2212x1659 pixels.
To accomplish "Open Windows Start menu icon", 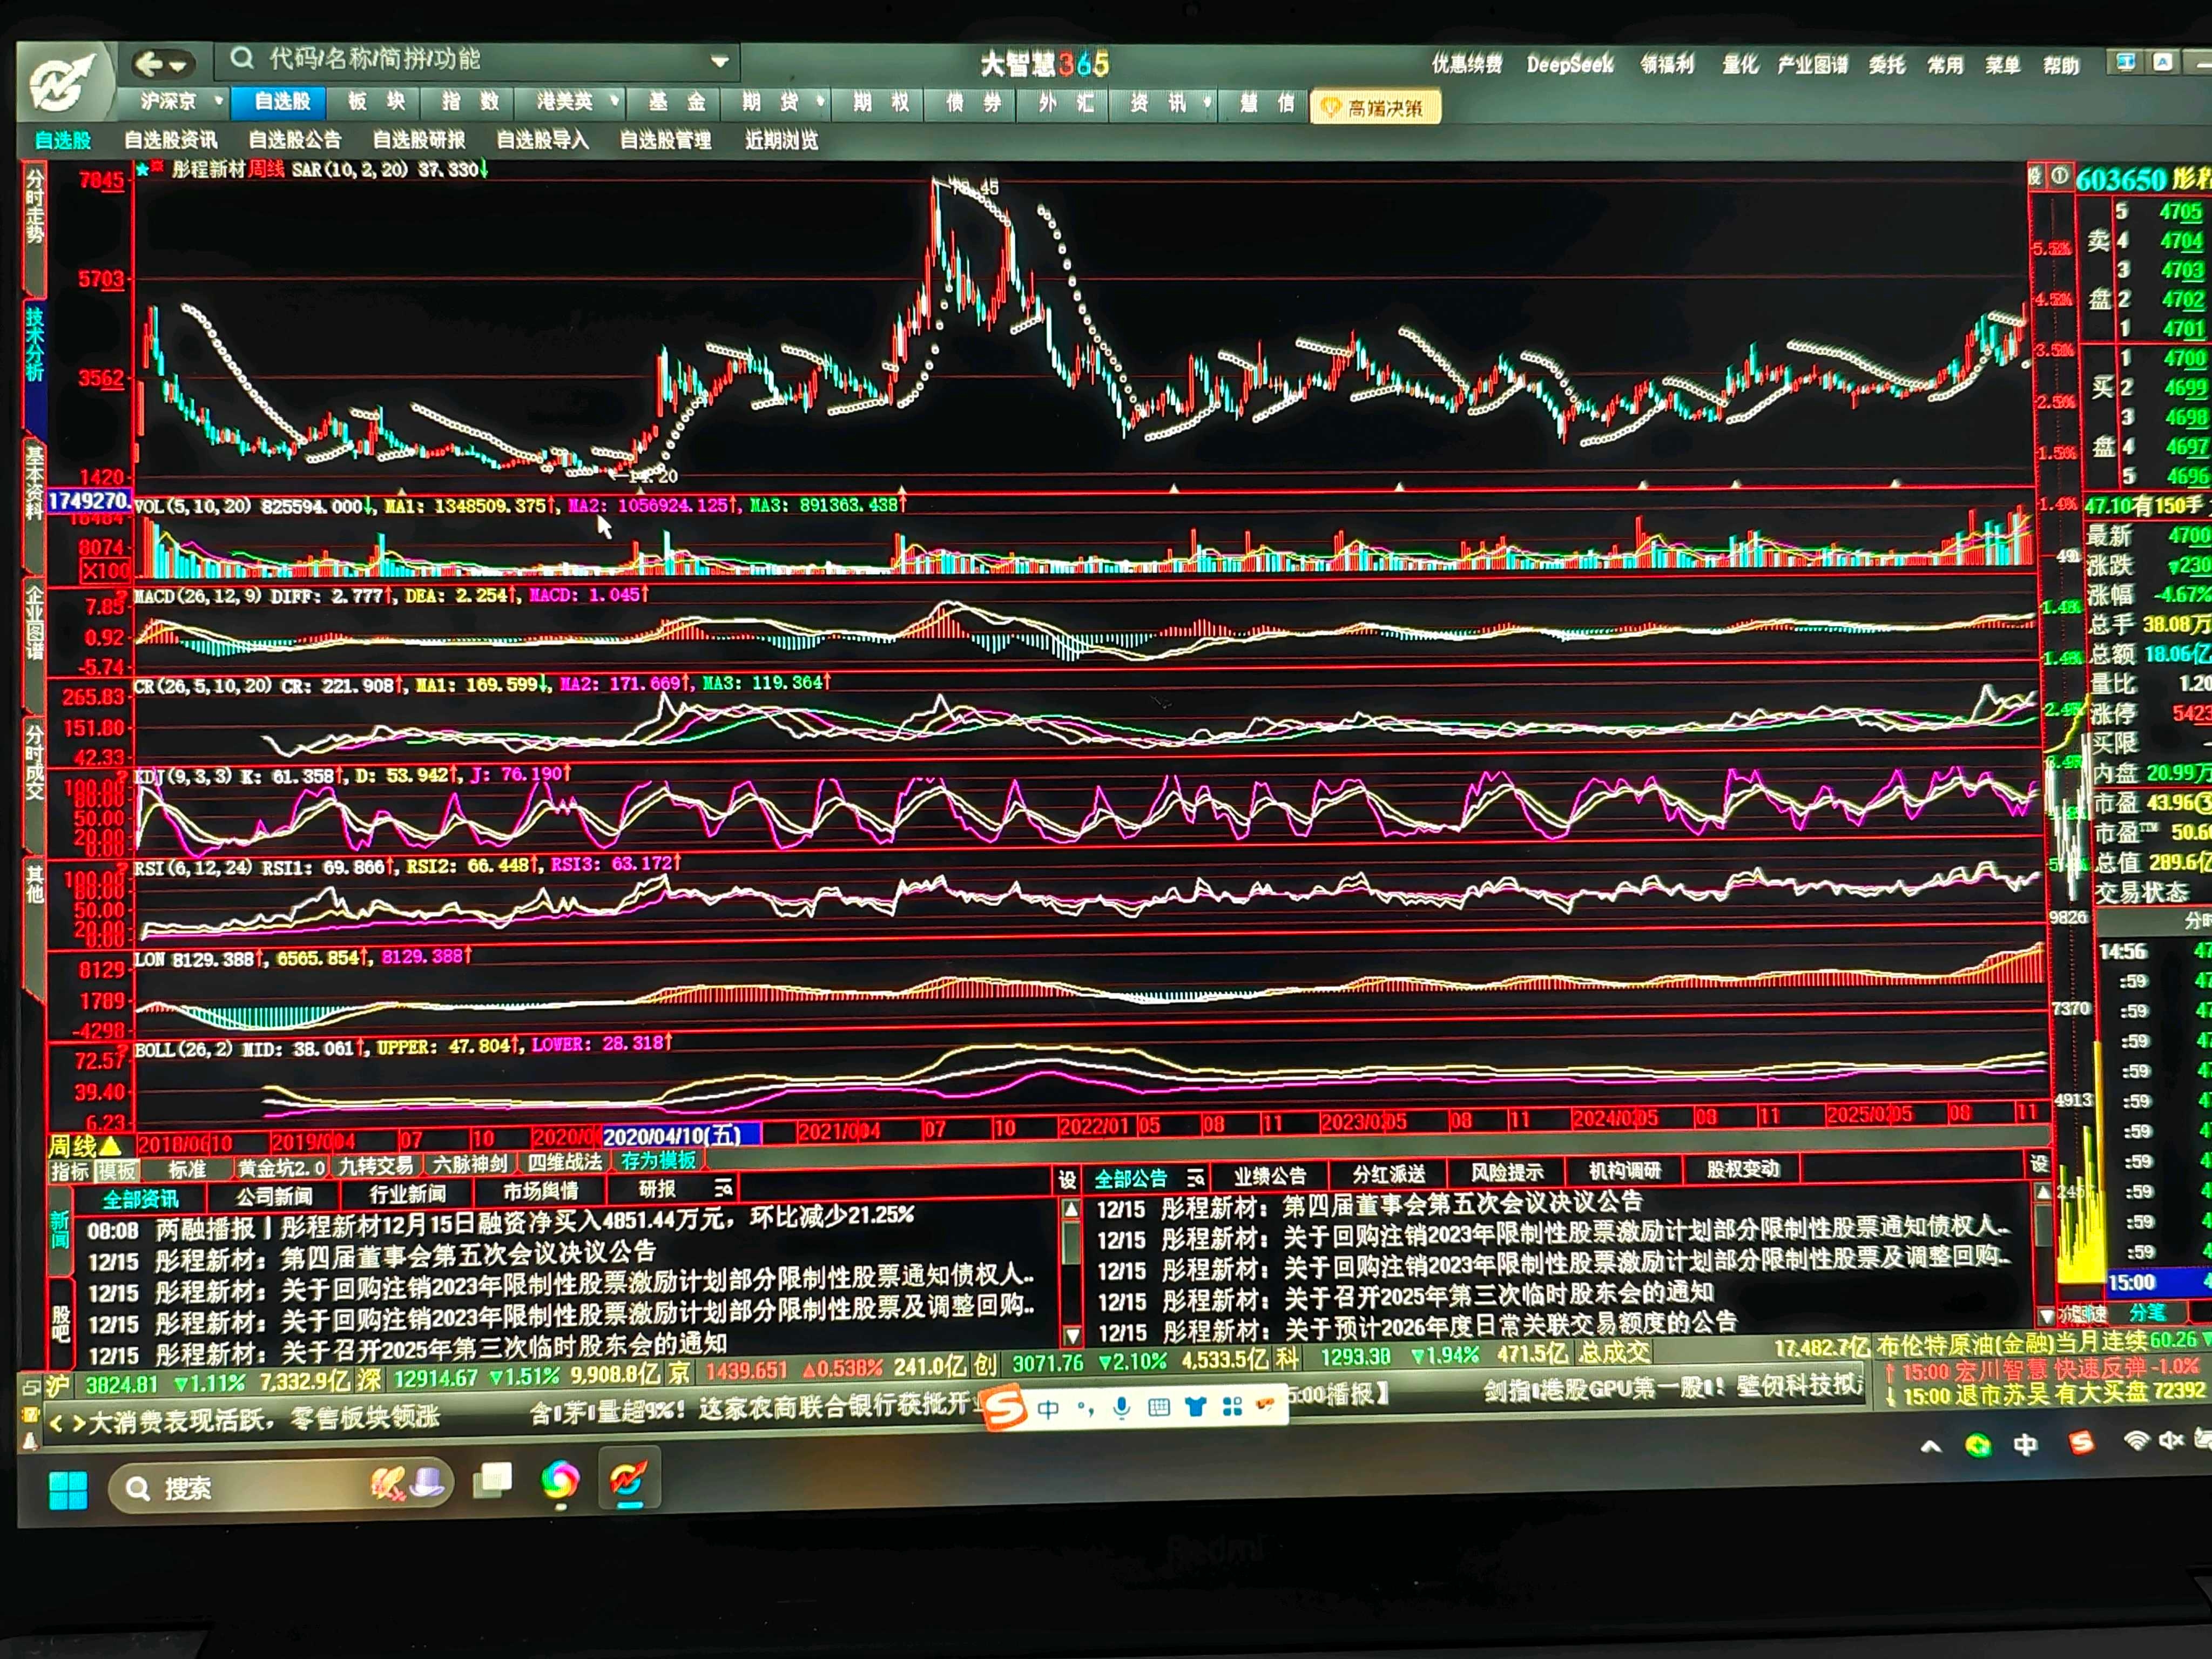I will [x=68, y=1490].
